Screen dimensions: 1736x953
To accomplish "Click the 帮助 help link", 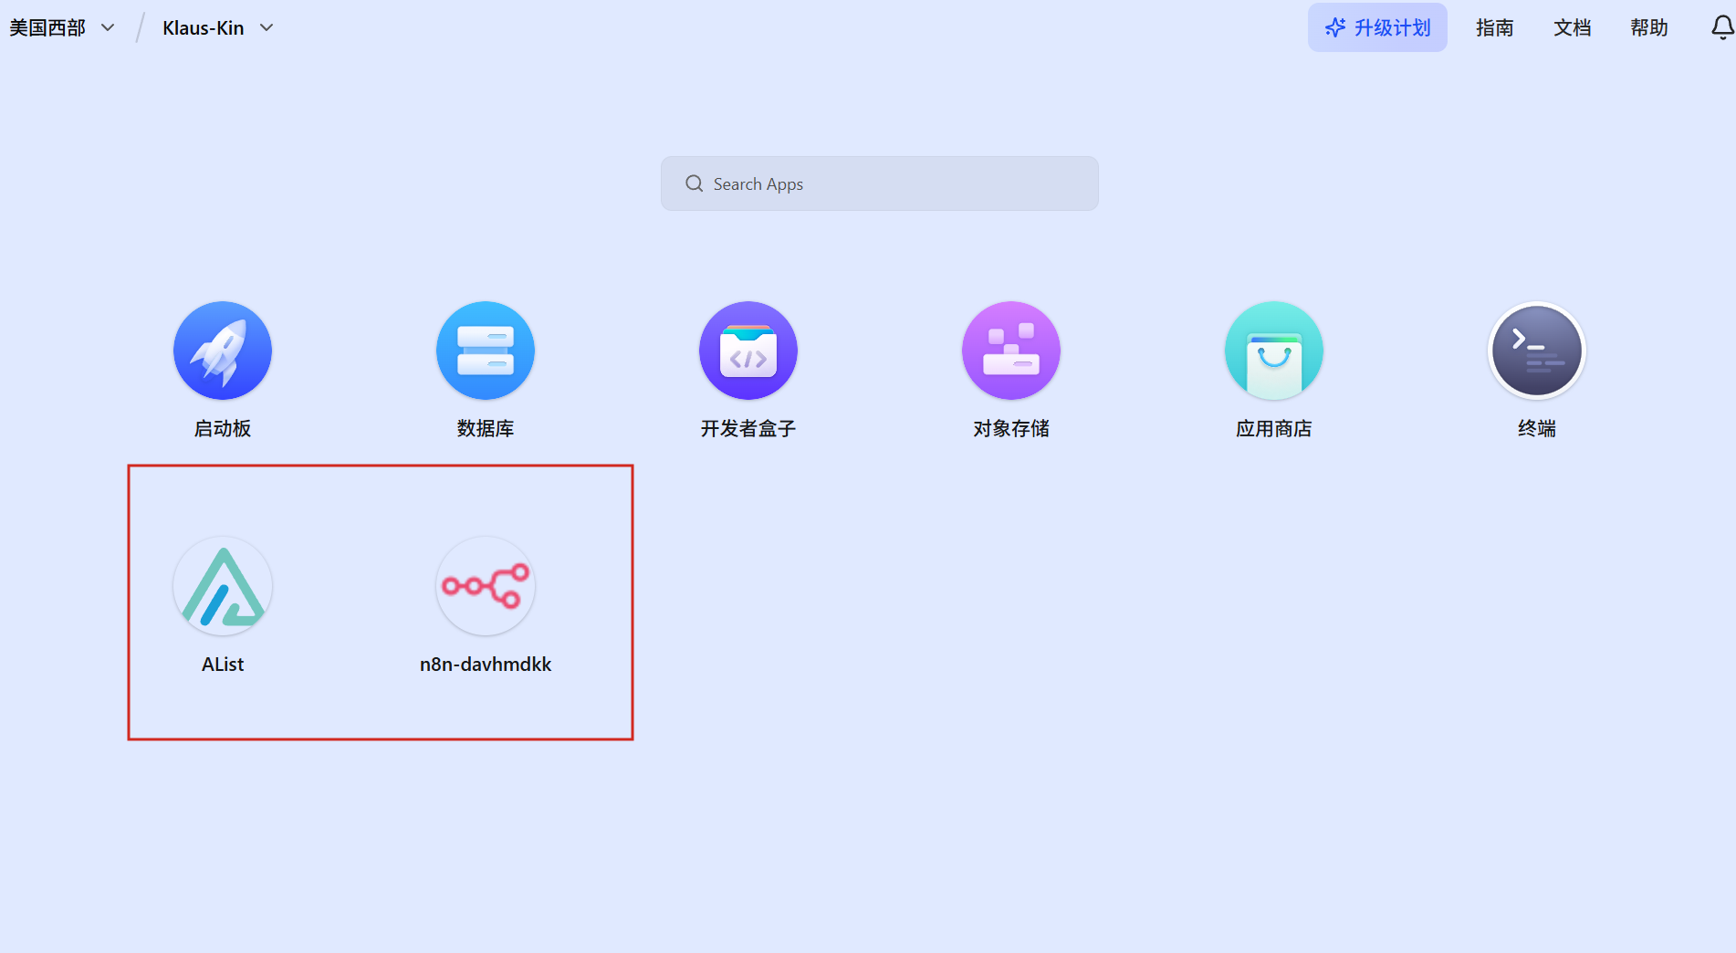I will pyautogui.click(x=1649, y=27).
